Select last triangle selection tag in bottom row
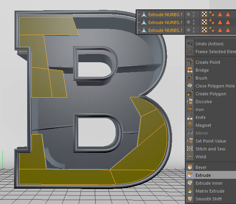Screen dimensions: 236x204 228,30
